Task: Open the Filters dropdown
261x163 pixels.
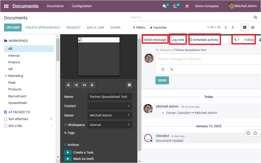Action: (139, 28)
